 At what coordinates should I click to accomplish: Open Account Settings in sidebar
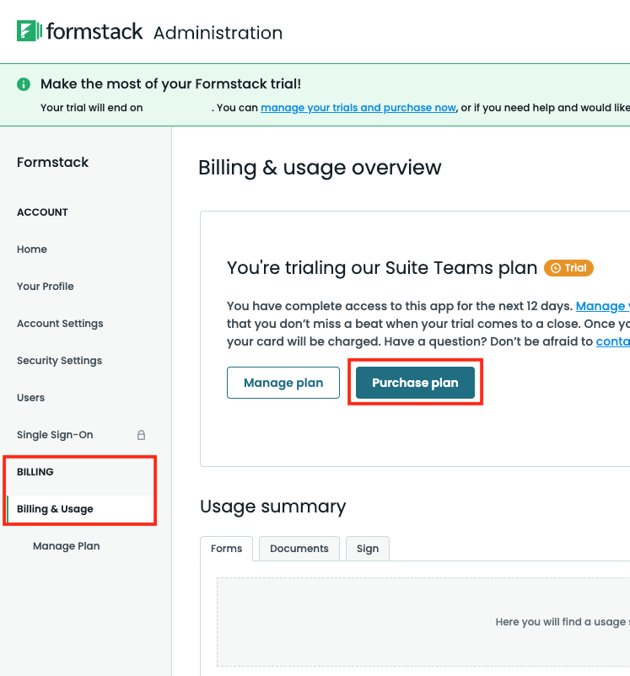click(60, 324)
